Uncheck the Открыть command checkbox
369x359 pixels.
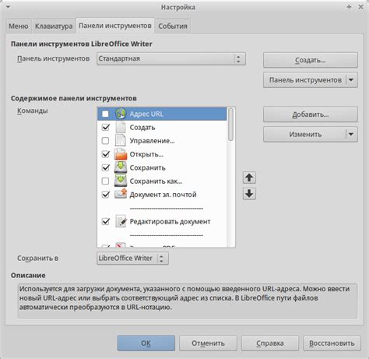click(x=105, y=154)
